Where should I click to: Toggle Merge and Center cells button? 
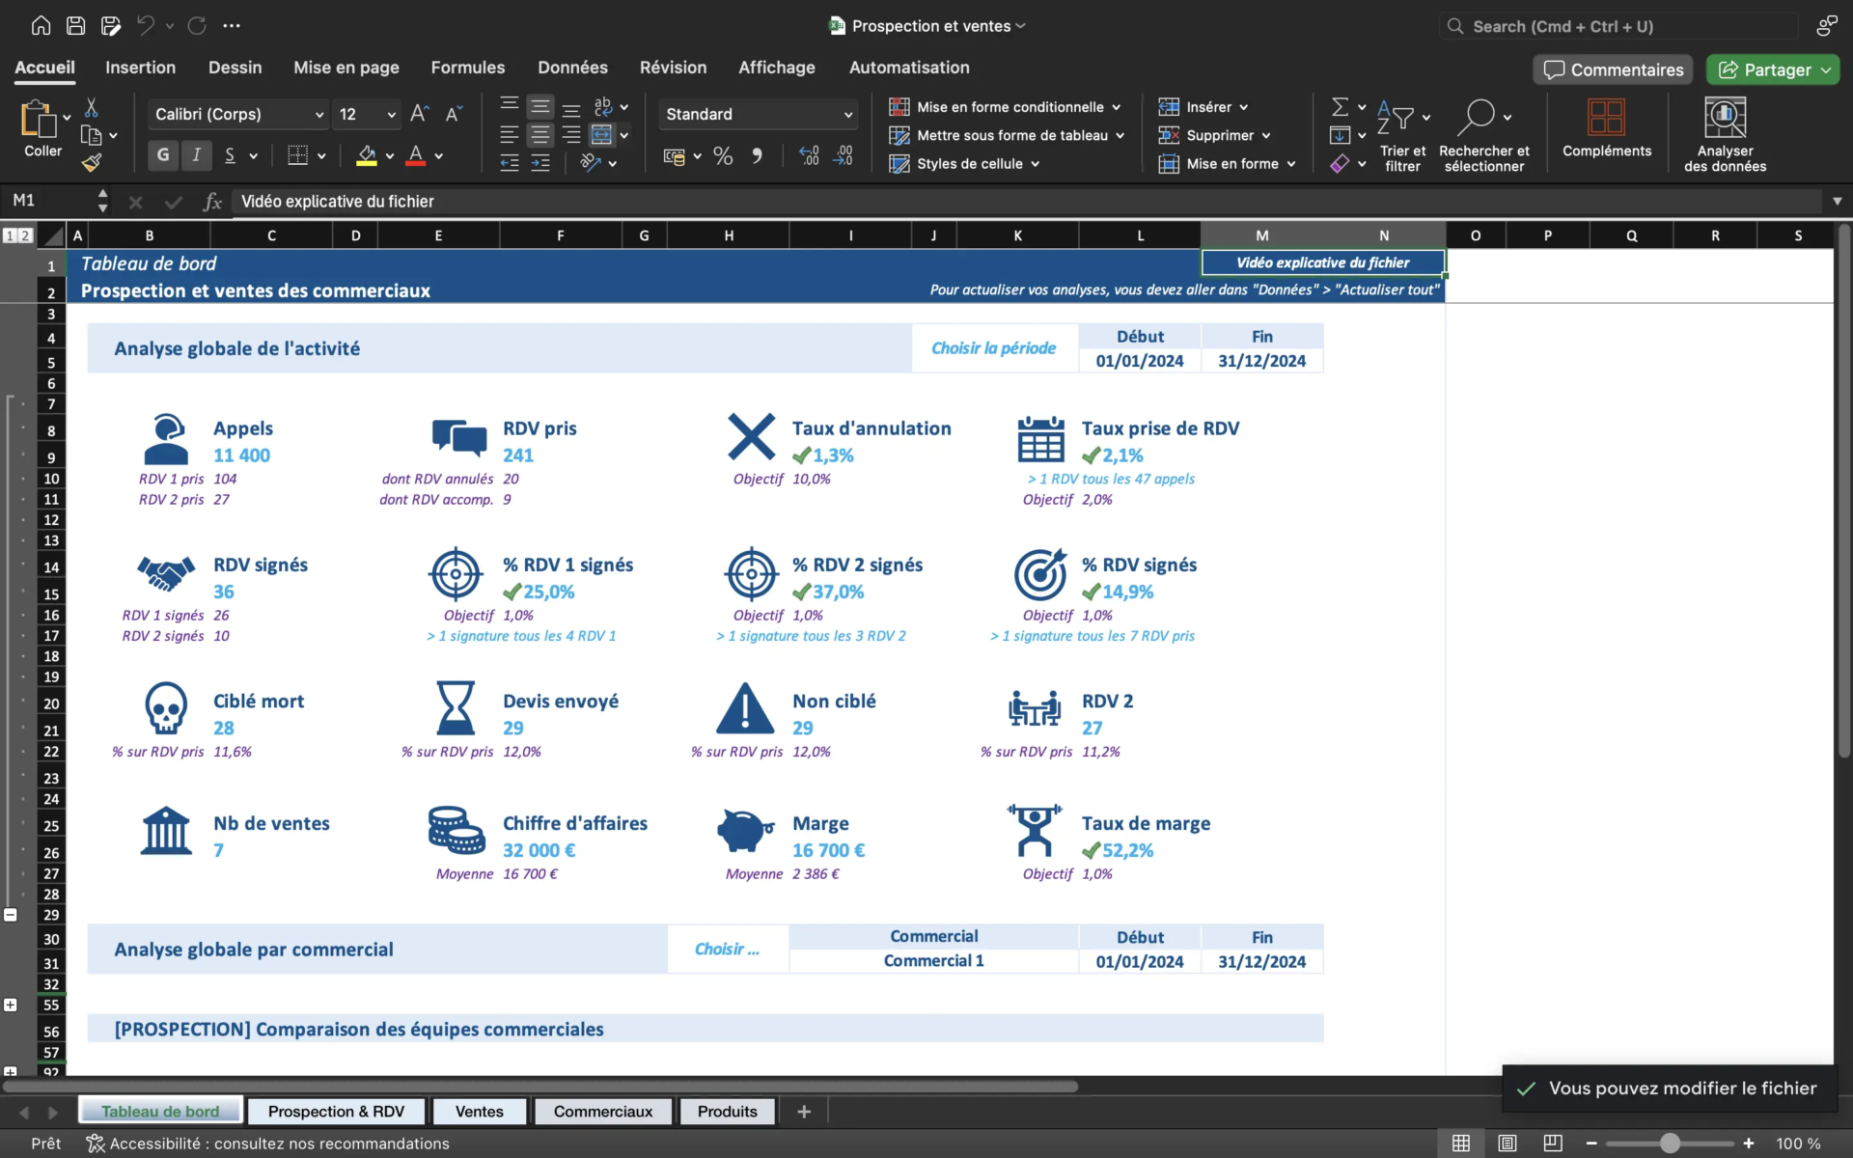click(601, 135)
